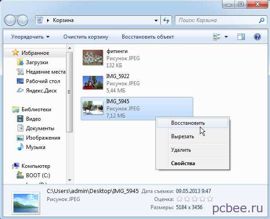Click the Изображения picture icon
The width and height of the screenshot is (270, 219).
[20, 138]
